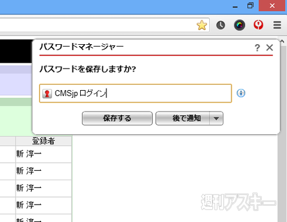This screenshot has width=287, height=222.
Task: Click the yellow bookmark star icon
Action: 201,25
